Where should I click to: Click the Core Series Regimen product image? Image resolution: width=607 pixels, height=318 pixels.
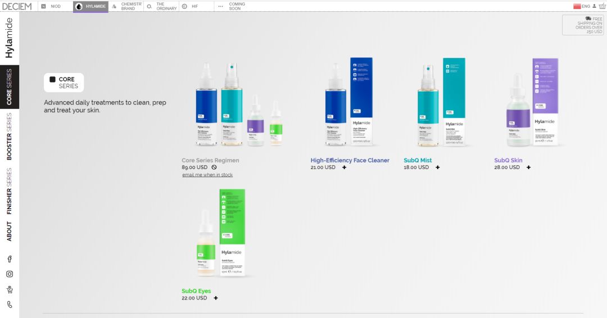(x=238, y=104)
